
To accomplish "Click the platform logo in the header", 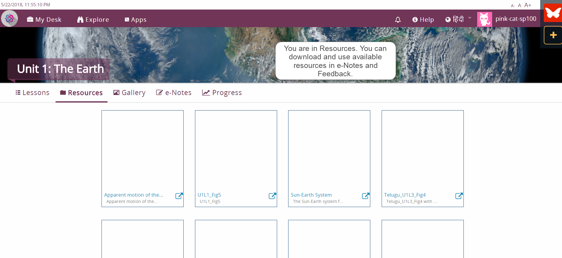I will point(10,19).
